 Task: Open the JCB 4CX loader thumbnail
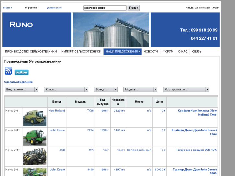[35, 157]
